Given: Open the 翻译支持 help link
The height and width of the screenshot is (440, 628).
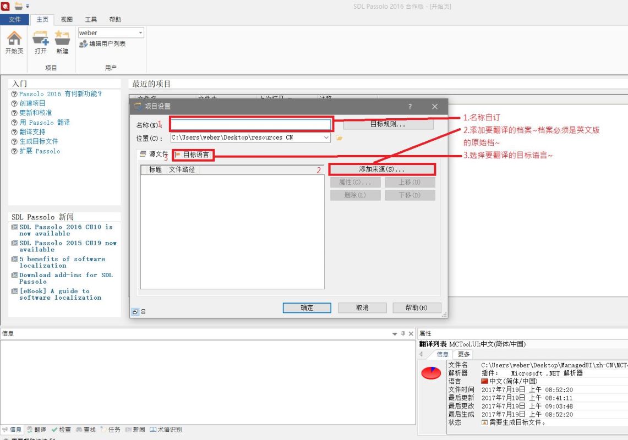Looking at the screenshot, I should click(x=32, y=131).
